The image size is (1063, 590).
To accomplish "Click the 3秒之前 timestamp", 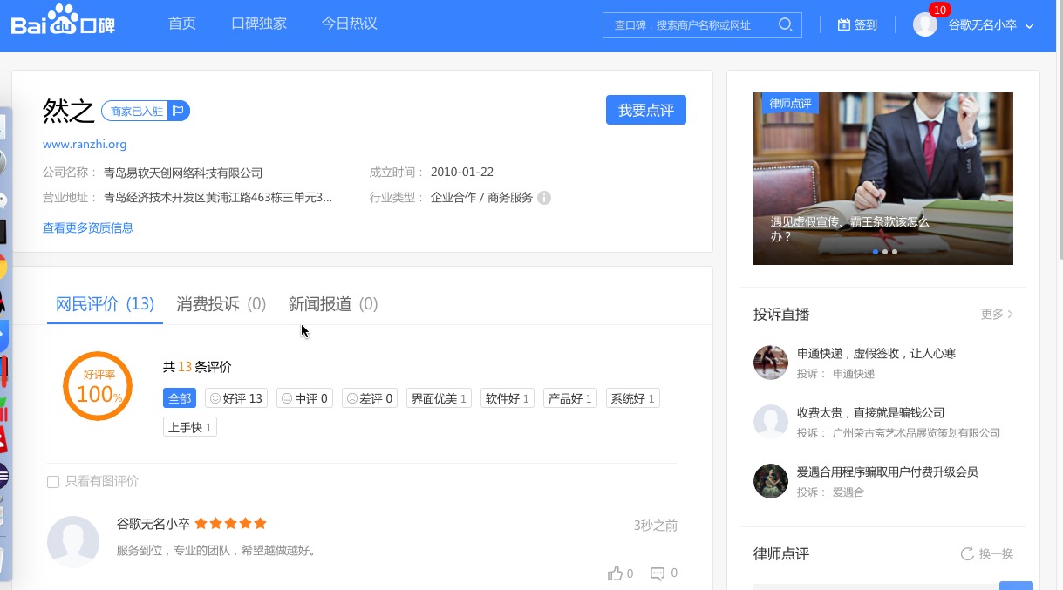I will pos(656,526).
